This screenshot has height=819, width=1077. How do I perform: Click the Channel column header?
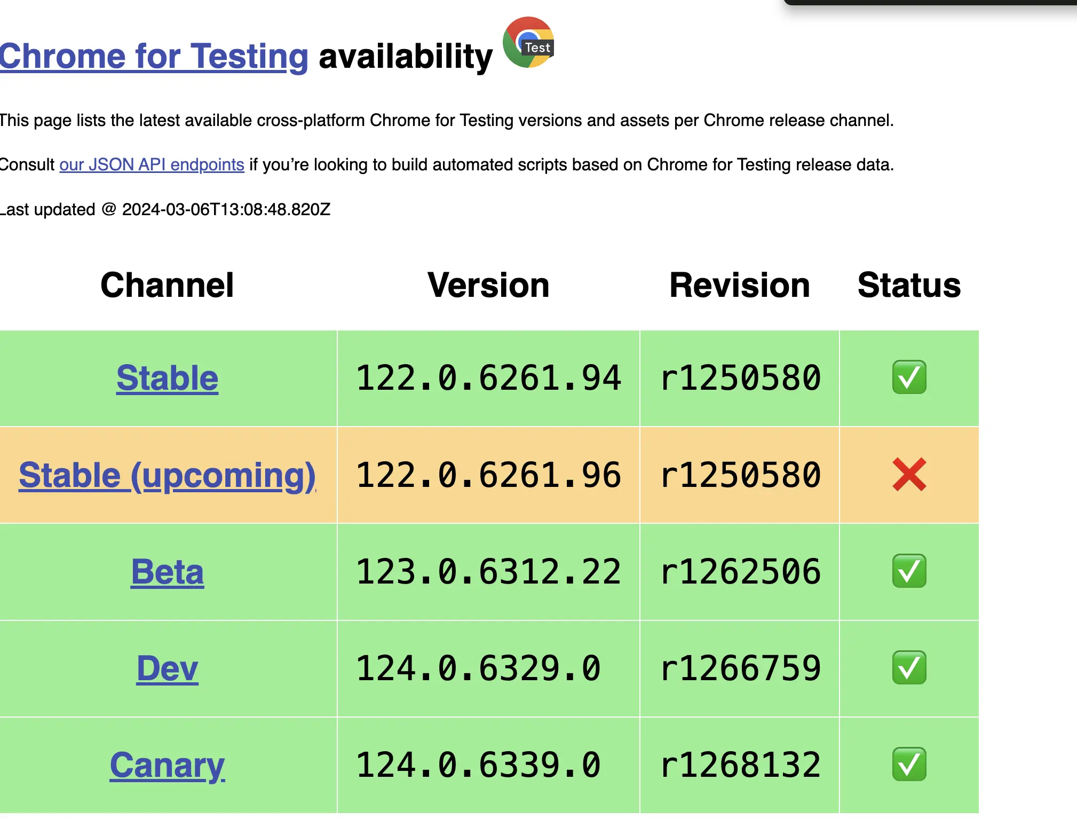tap(168, 285)
